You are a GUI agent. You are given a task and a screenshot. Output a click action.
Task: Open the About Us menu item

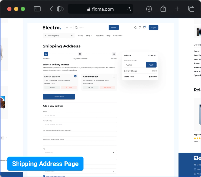point(100,36)
